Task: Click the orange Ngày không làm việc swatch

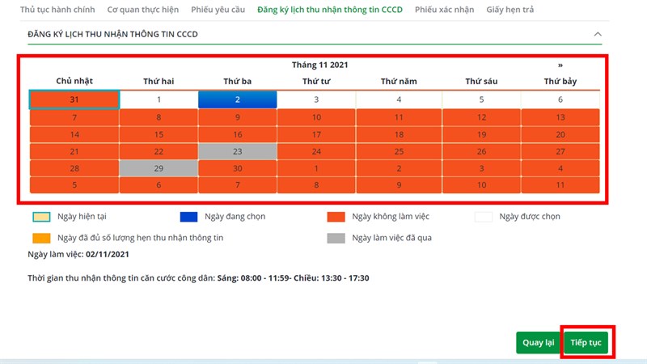Action: pyautogui.click(x=335, y=217)
